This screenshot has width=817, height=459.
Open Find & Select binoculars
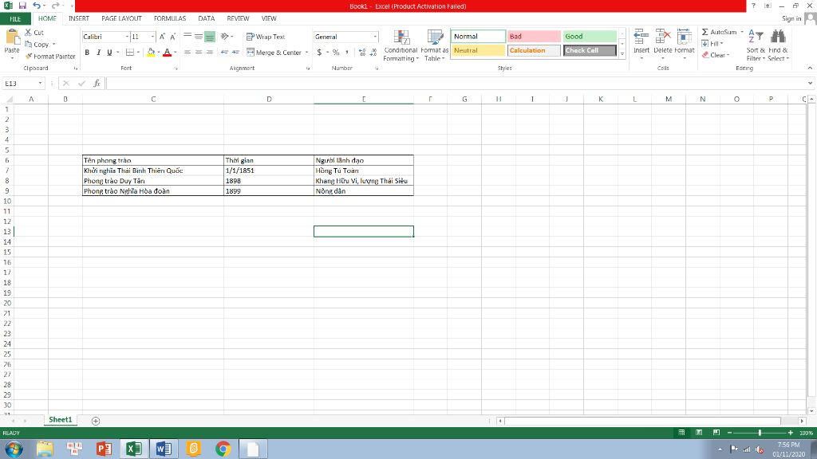click(778, 37)
